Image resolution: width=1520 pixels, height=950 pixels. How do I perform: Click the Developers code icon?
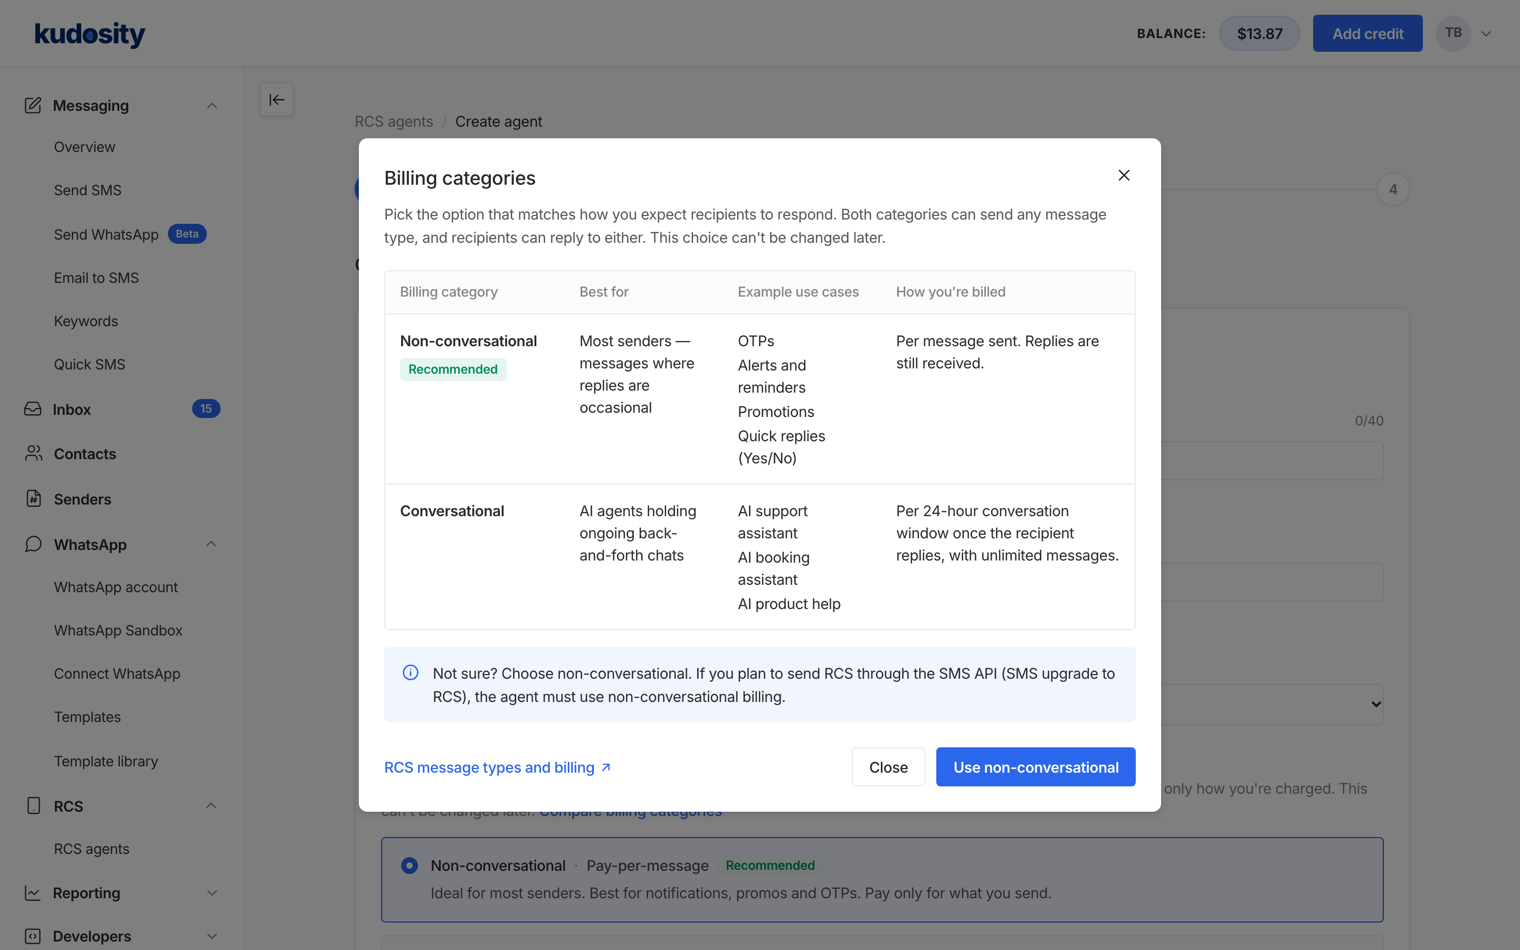coord(33,936)
